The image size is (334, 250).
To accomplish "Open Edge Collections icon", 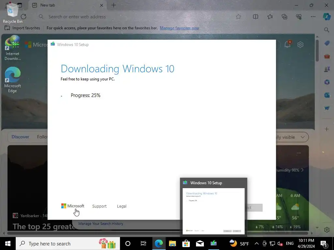I will (x=284, y=17).
